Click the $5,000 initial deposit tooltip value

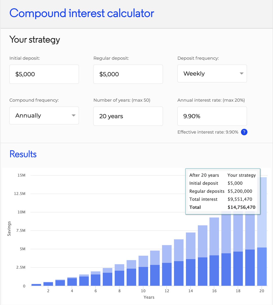click(x=235, y=183)
